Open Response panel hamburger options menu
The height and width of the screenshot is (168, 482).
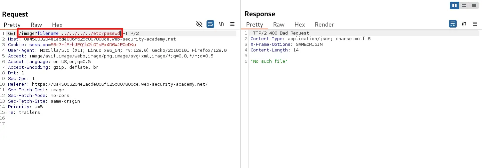pyautogui.click(x=475, y=24)
